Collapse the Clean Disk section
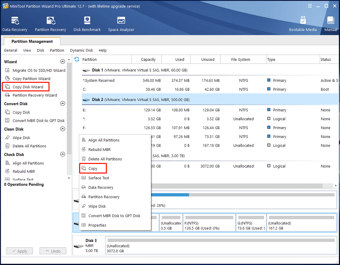Screen dimensions: 340x265 (62, 129)
